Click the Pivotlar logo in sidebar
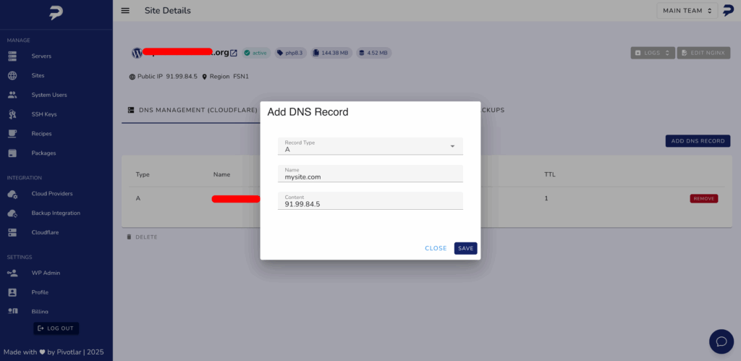This screenshot has height=361, width=741. (56, 13)
